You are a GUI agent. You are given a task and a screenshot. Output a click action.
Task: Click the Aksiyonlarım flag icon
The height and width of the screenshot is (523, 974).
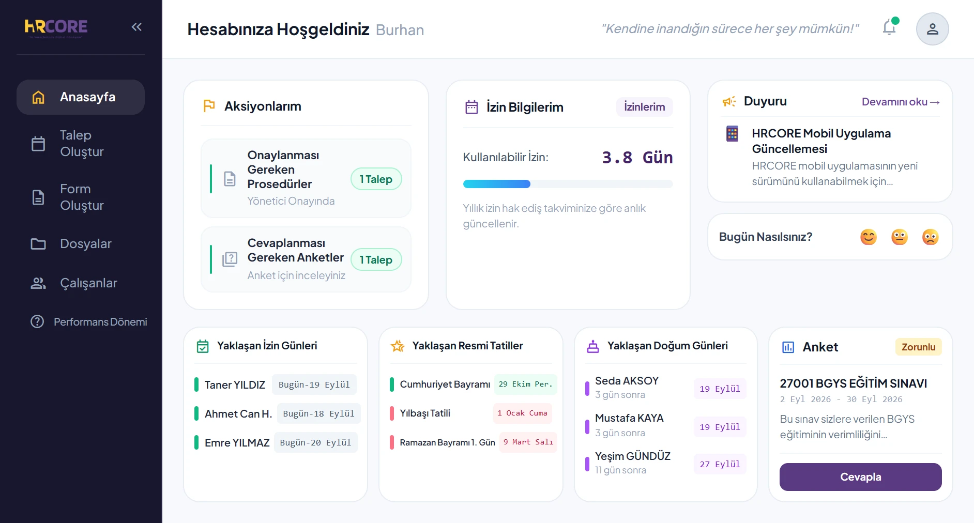pos(209,106)
